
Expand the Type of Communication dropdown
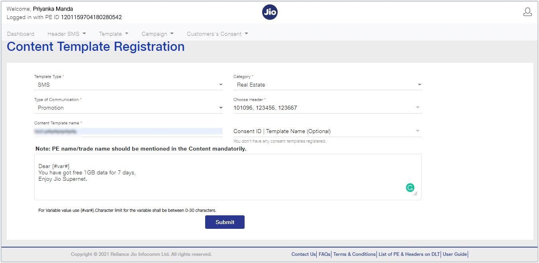tap(128, 108)
